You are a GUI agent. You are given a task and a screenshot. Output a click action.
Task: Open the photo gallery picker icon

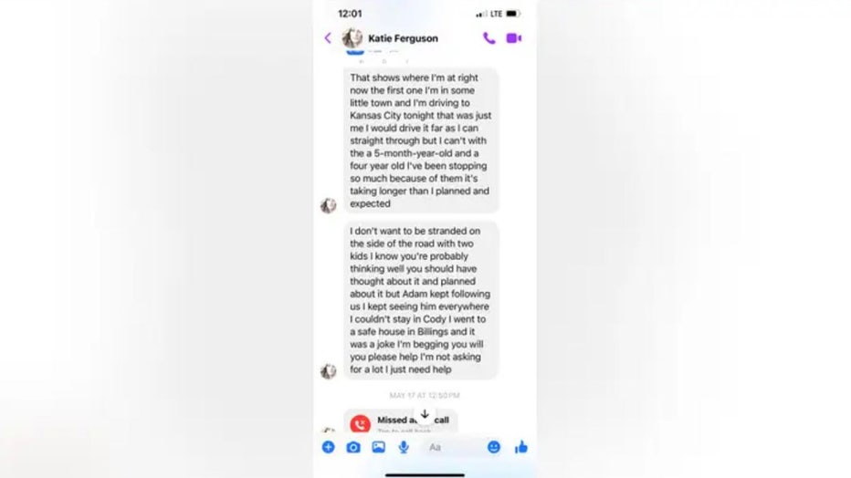(x=378, y=447)
